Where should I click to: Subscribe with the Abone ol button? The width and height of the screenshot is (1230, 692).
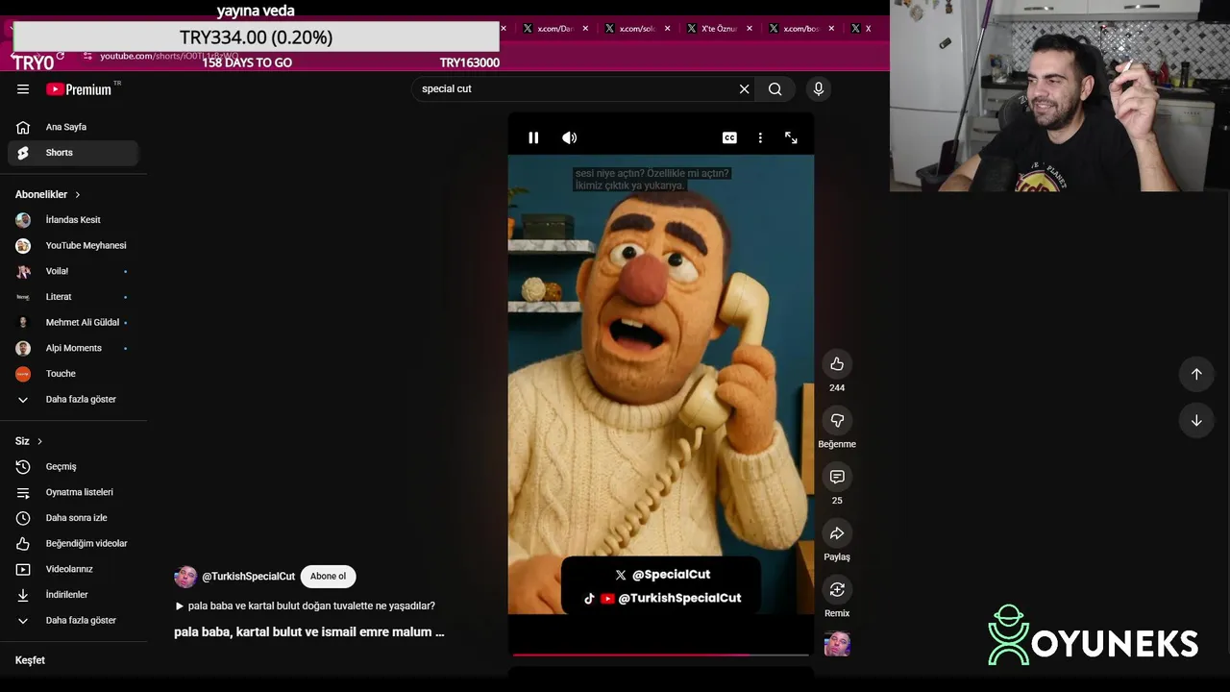328,577
